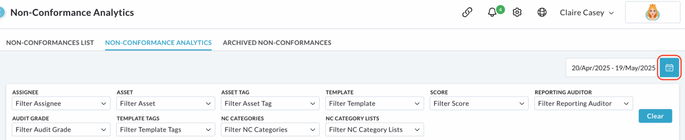The width and height of the screenshot is (685, 140).
Task: Click the date range input field
Action: tap(612, 68)
